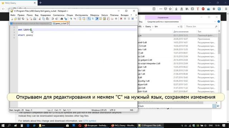Screen dimensions: 229x128
Task: Open the Поиск menu
Action: tap(29, 15)
